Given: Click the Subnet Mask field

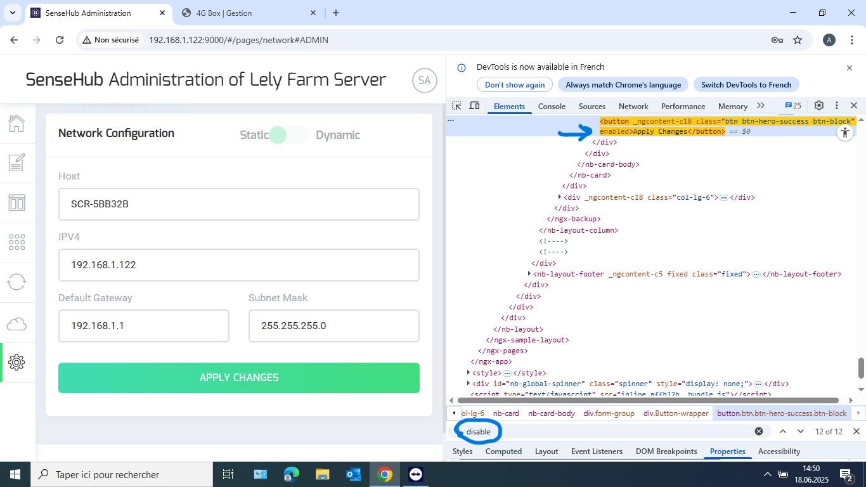Looking at the screenshot, I should (334, 326).
